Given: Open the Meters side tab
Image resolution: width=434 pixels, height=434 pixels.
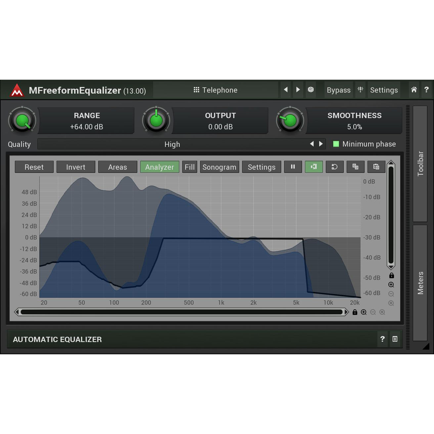Looking at the screenshot, I should [420, 283].
